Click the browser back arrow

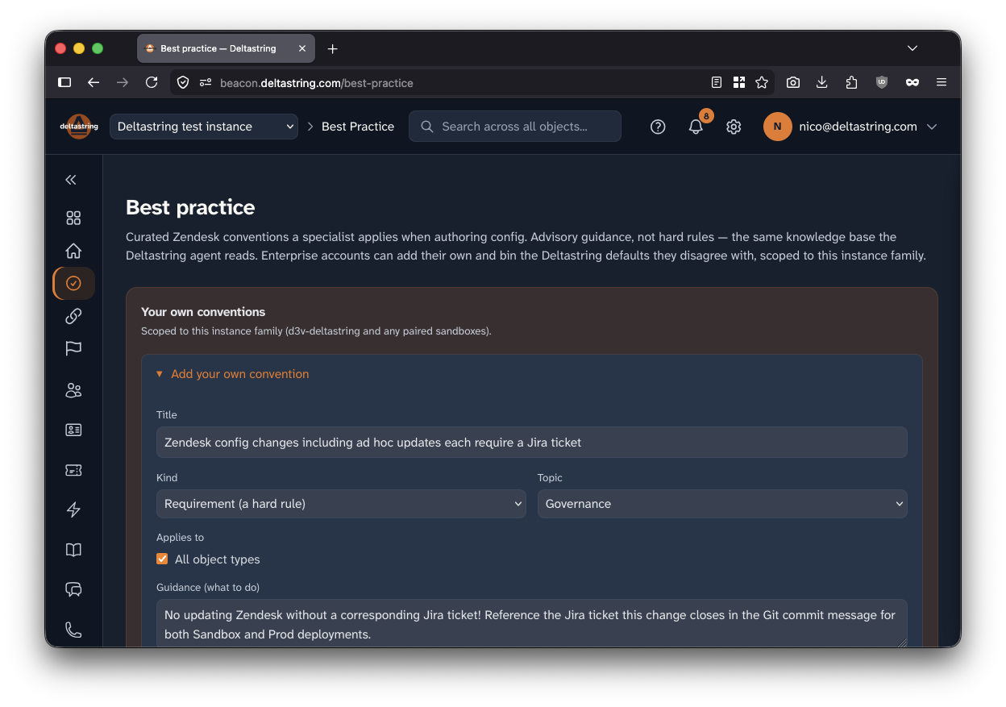pos(94,82)
